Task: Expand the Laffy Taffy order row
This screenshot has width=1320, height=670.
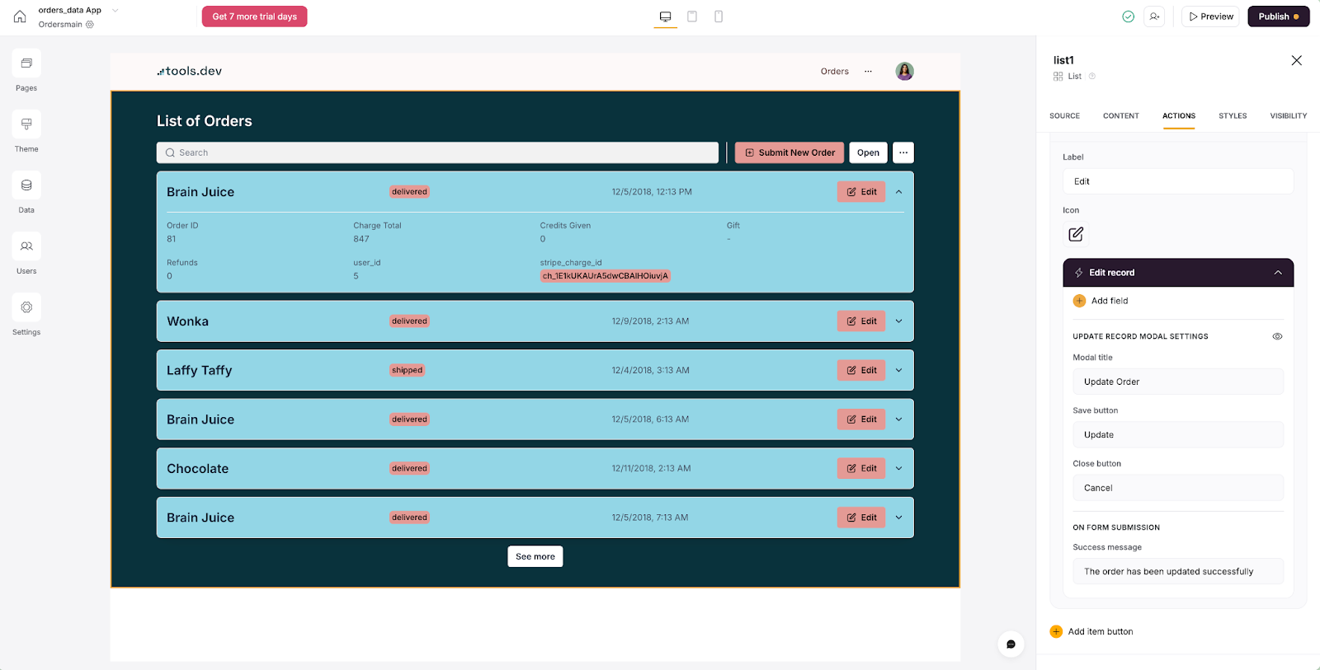Action: (899, 371)
